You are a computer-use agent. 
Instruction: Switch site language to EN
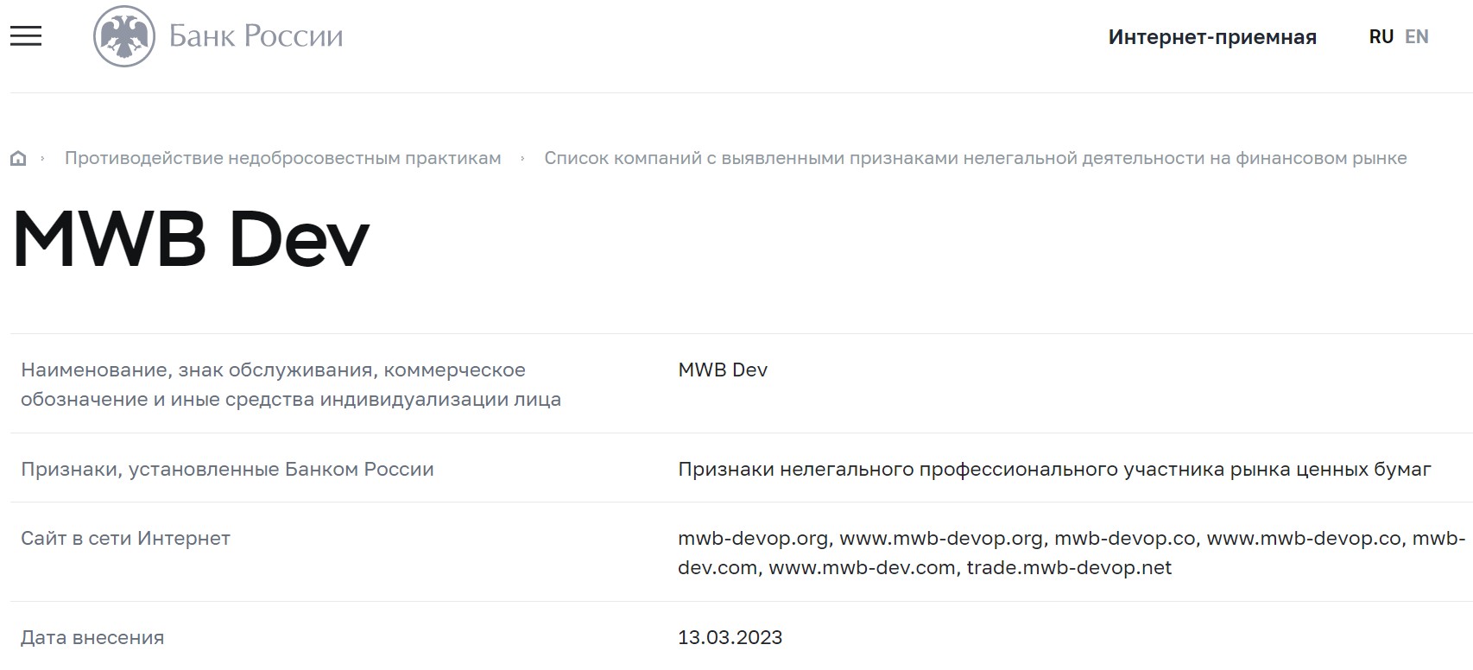tap(1417, 37)
